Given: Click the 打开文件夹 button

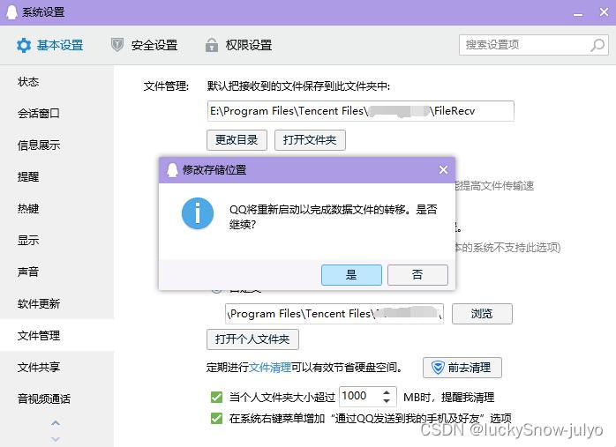Looking at the screenshot, I should coord(310,140).
